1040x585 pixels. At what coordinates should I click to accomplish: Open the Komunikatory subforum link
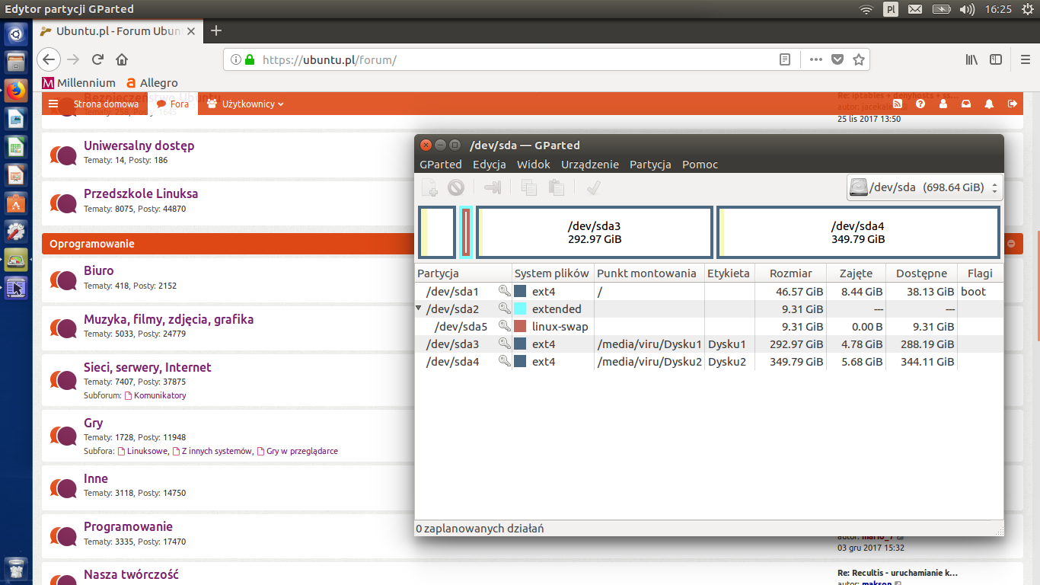[x=160, y=395]
